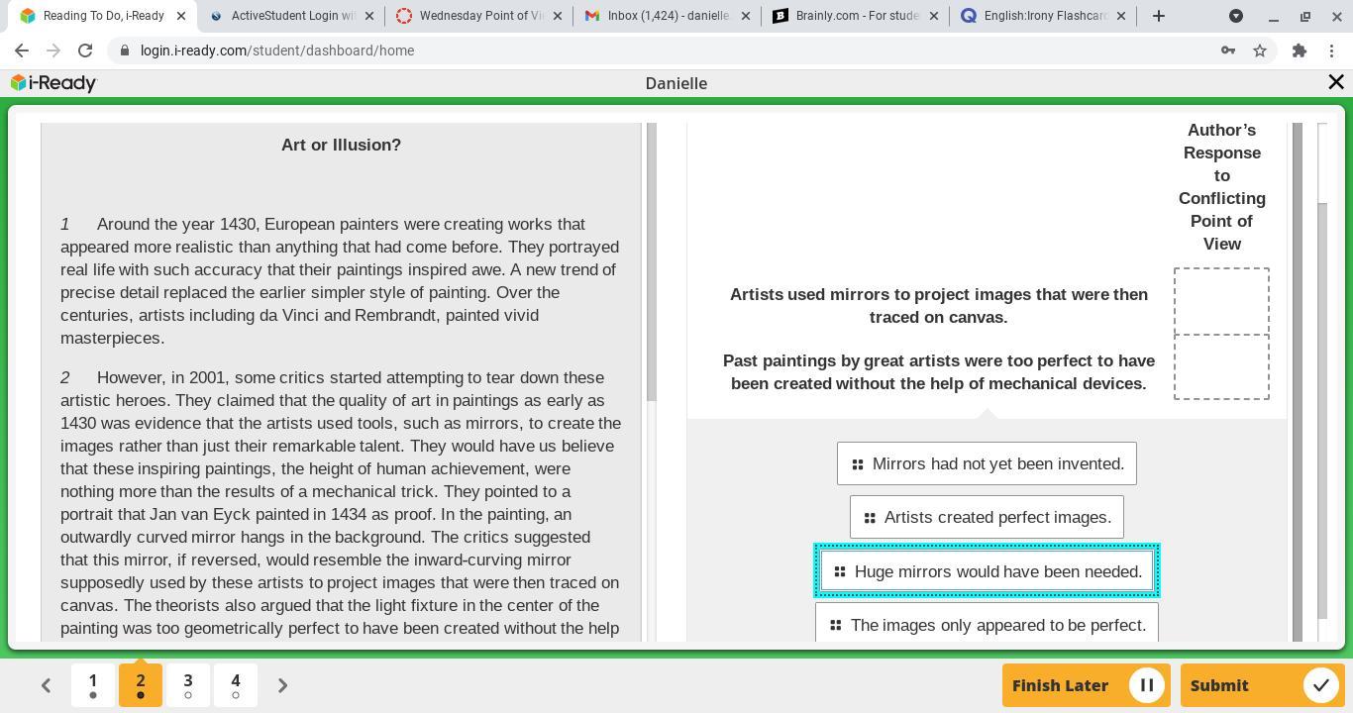The height and width of the screenshot is (713, 1353).
Task: Click the question panel scrollbar
Action: click(1298, 382)
